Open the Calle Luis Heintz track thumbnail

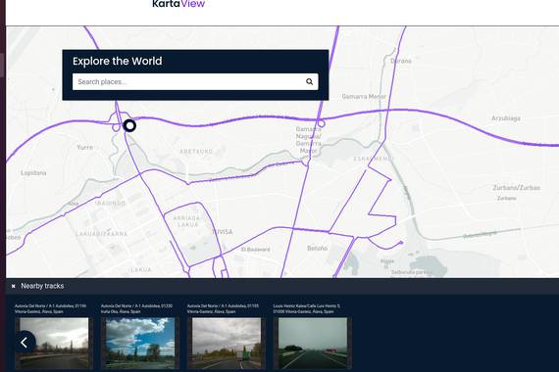(313, 344)
